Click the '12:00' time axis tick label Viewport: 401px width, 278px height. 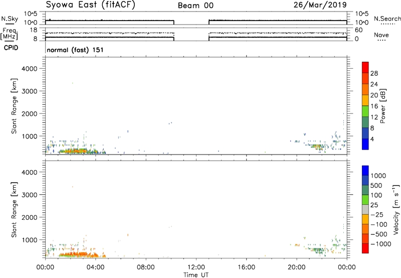[x=196, y=267]
